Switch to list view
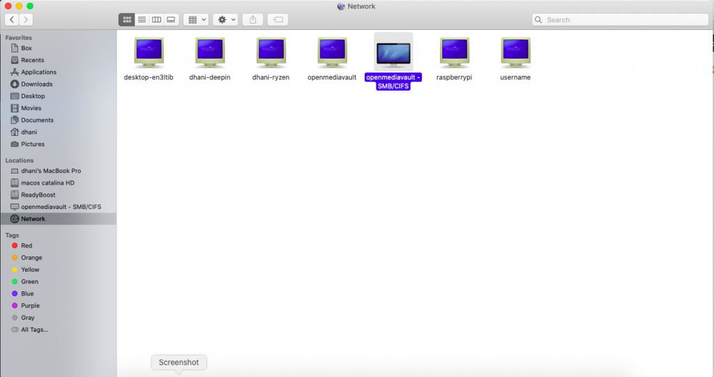The image size is (714, 377). point(142,20)
